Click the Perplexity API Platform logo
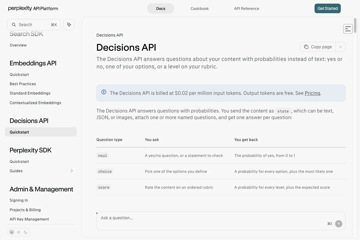 click(33, 8)
